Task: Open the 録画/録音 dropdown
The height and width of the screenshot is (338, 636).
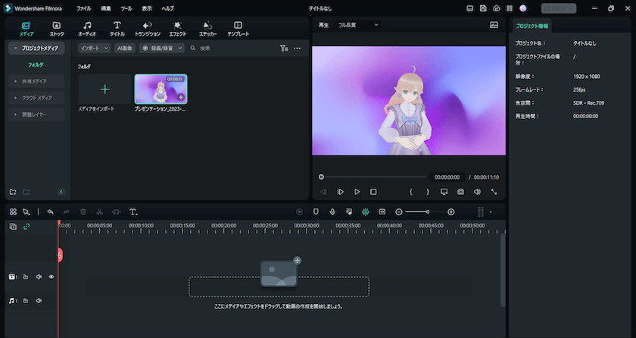Action: tap(161, 49)
